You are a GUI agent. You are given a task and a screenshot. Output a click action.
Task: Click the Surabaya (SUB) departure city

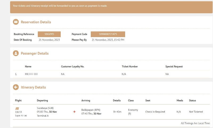(45, 108)
